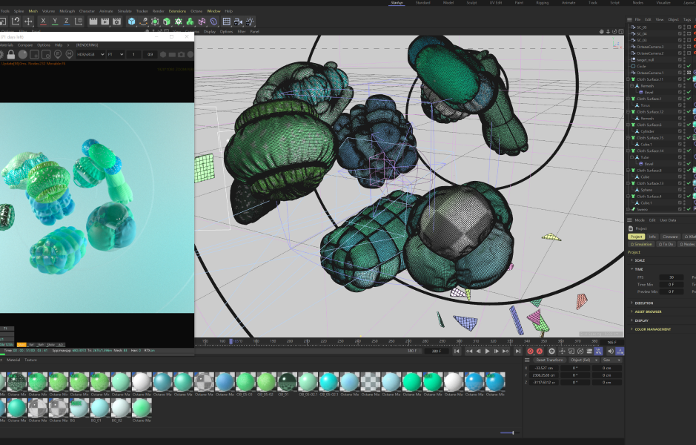The width and height of the screenshot is (696, 445).
Task: Click the floor grid icon in toolbar
Action: 226,22
